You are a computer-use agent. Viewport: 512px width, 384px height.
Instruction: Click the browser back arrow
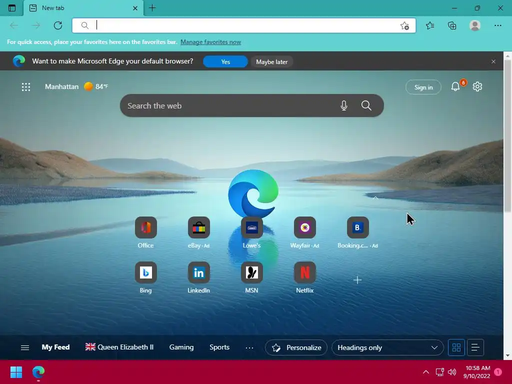tap(14, 25)
